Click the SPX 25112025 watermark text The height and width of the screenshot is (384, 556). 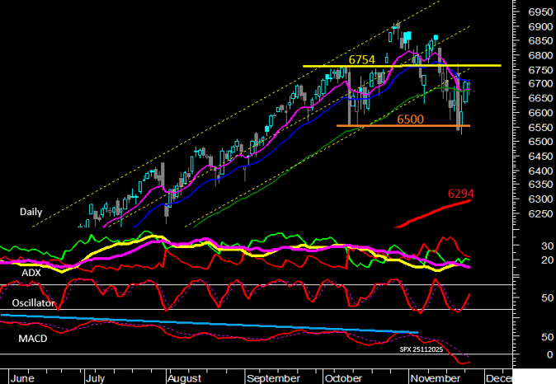[422, 349]
